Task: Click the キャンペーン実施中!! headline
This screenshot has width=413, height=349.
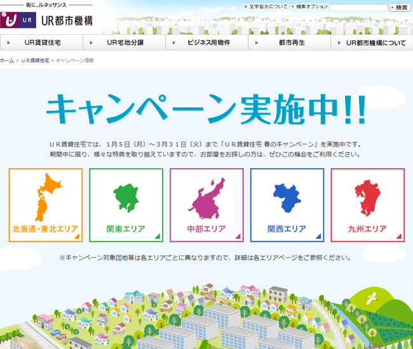Action: (207, 109)
